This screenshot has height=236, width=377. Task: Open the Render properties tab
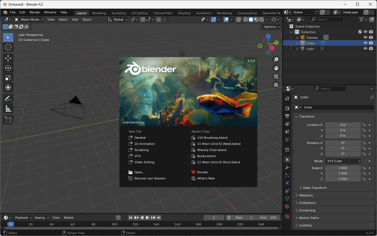287,108
